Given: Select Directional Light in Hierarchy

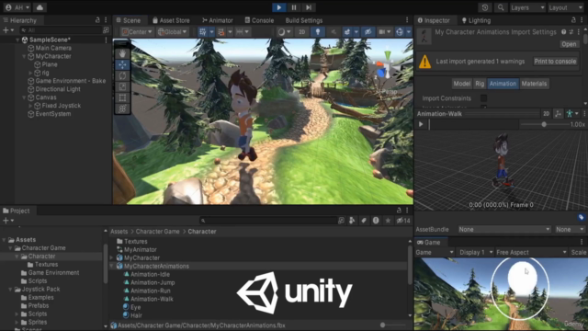Looking at the screenshot, I should pos(58,89).
